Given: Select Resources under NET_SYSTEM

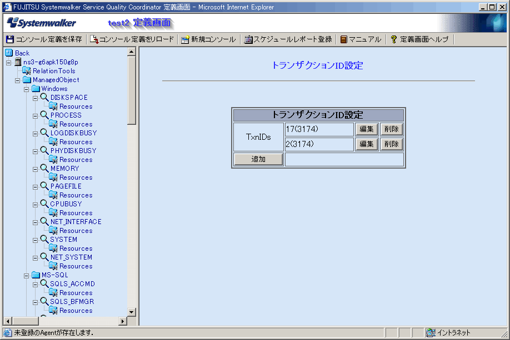Looking at the screenshot, I should tap(76, 266).
